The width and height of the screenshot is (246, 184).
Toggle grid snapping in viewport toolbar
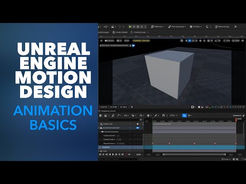[x=209, y=41]
